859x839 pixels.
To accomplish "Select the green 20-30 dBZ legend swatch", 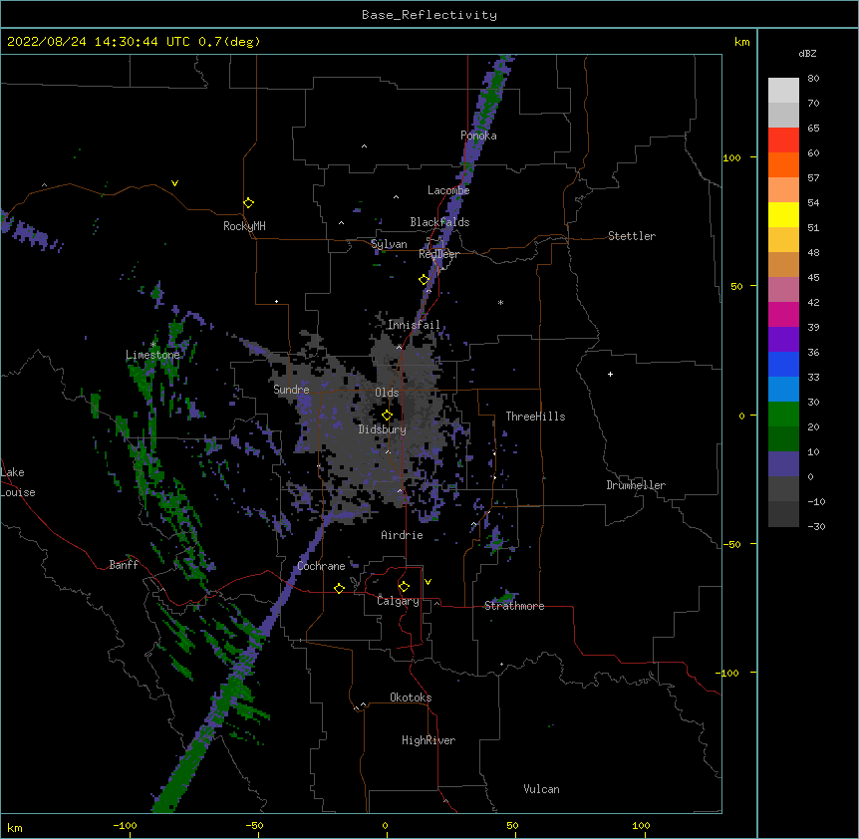I will pyautogui.click(x=783, y=415).
